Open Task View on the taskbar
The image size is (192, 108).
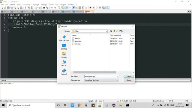(65, 105)
